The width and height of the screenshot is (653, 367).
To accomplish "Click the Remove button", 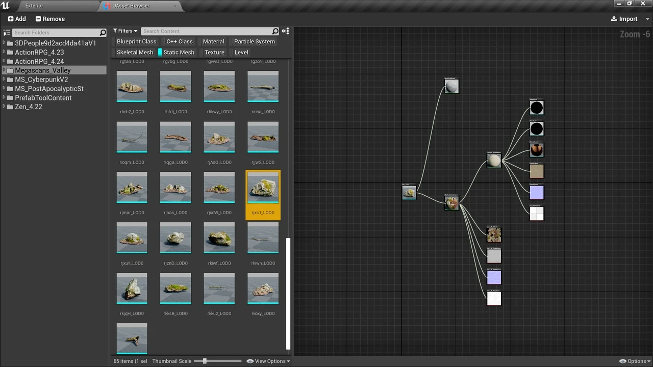I will 50,19.
